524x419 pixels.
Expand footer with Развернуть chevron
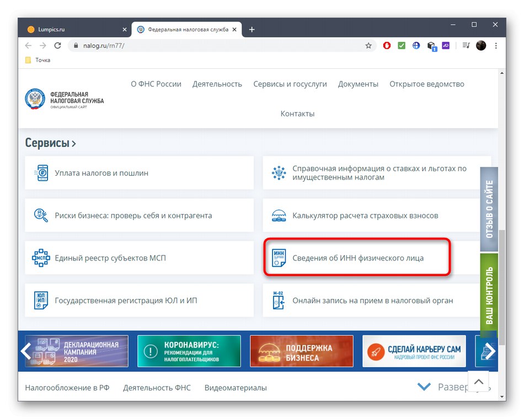pyautogui.click(x=424, y=387)
